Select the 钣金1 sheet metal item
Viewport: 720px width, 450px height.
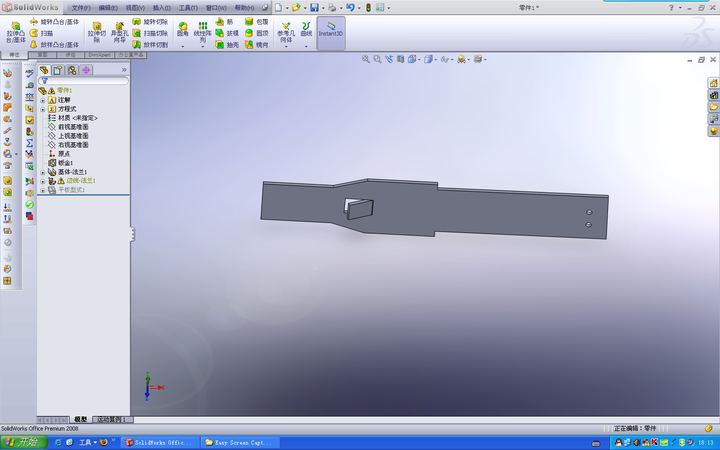tap(61, 163)
